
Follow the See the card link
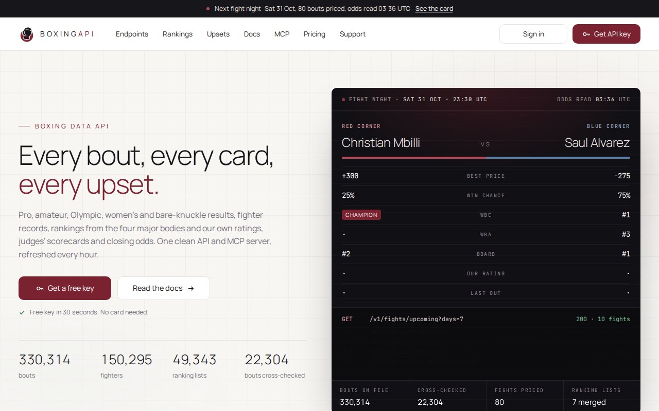(434, 9)
